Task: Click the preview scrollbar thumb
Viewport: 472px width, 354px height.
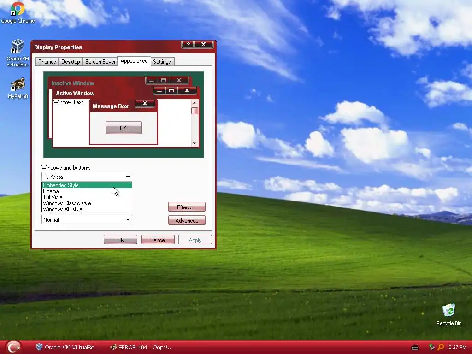Action: pyautogui.click(x=195, y=111)
